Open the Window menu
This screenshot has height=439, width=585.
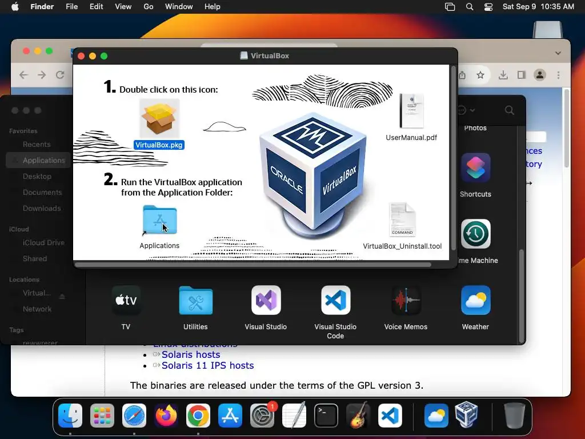coord(179,7)
